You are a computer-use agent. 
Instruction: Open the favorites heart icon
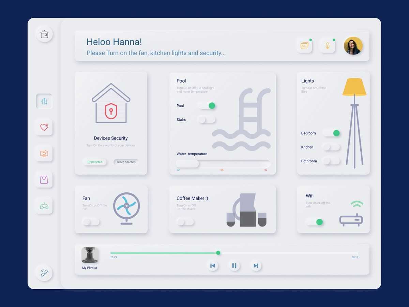click(44, 127)
